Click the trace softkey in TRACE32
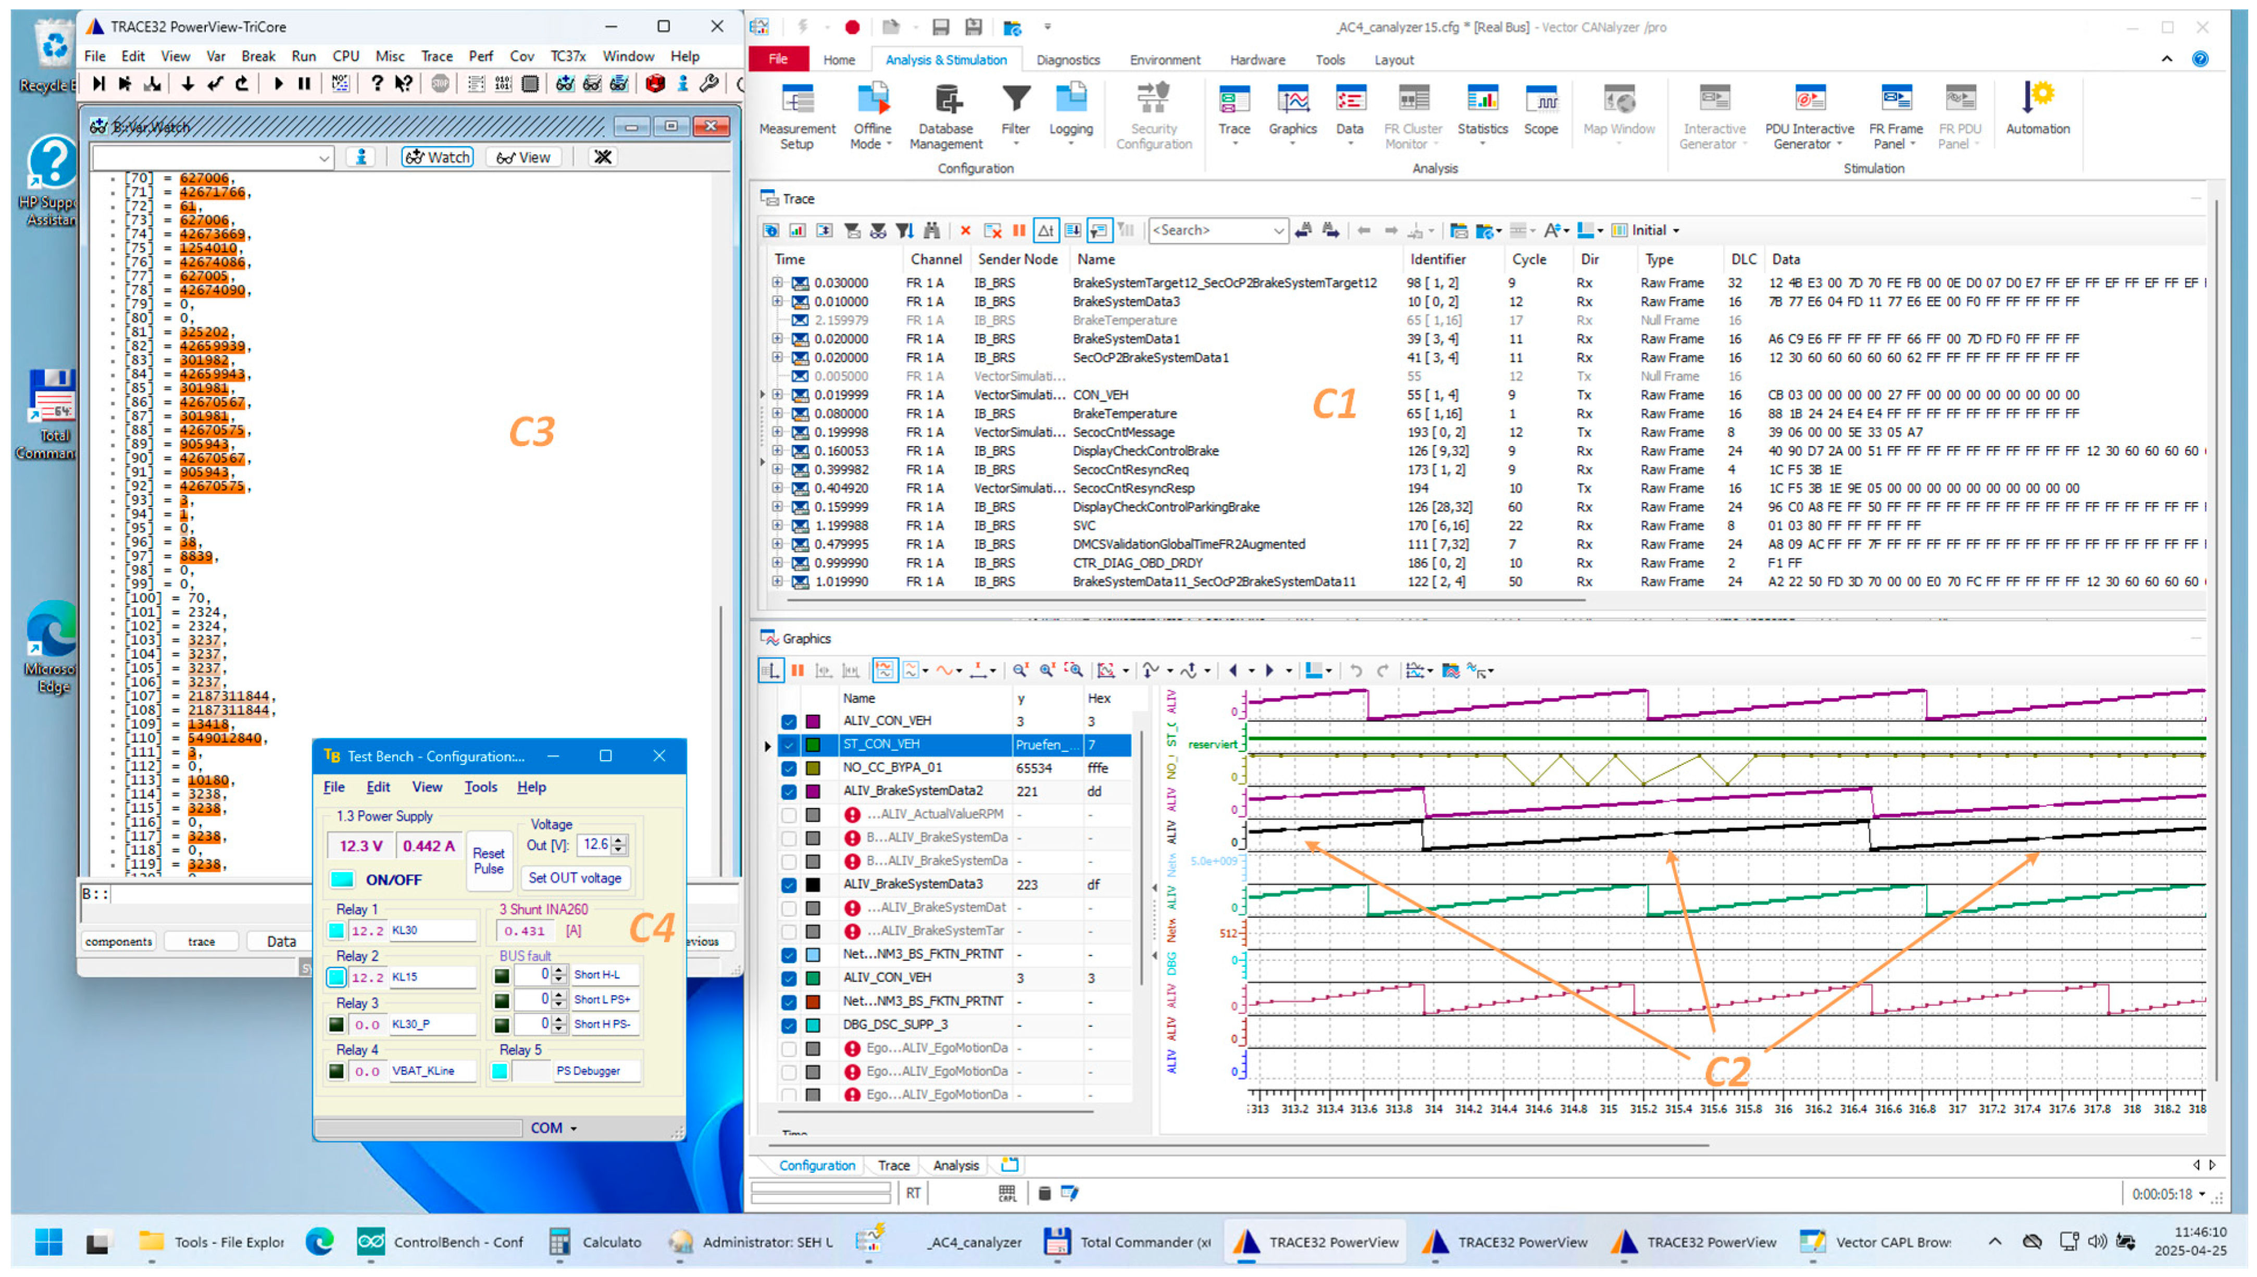Screen dimensions: 2257x1277 pos(201,942)
